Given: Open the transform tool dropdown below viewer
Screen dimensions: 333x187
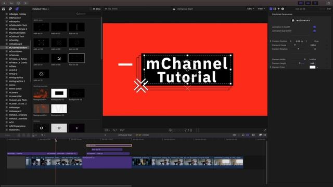Looking at the screenshot, I should click(107, 130).
